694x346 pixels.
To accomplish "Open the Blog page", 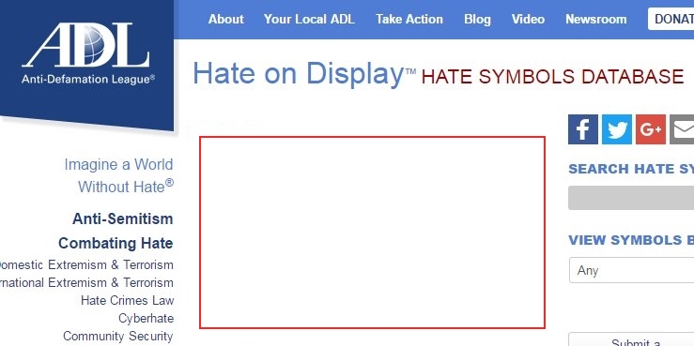I will 477,20.
